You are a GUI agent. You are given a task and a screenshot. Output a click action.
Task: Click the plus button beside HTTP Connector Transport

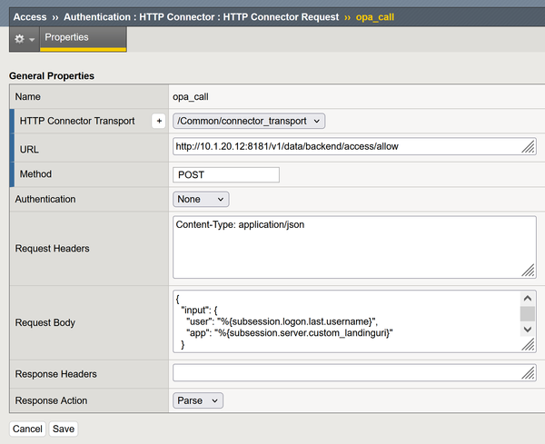[159, 121]
